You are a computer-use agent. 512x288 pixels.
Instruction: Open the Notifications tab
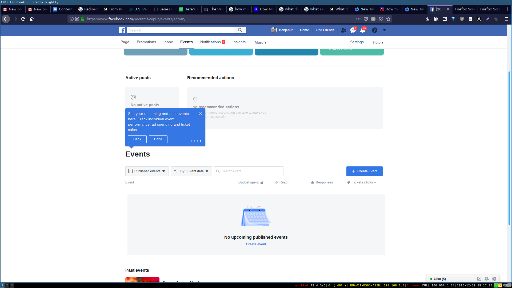213,42
